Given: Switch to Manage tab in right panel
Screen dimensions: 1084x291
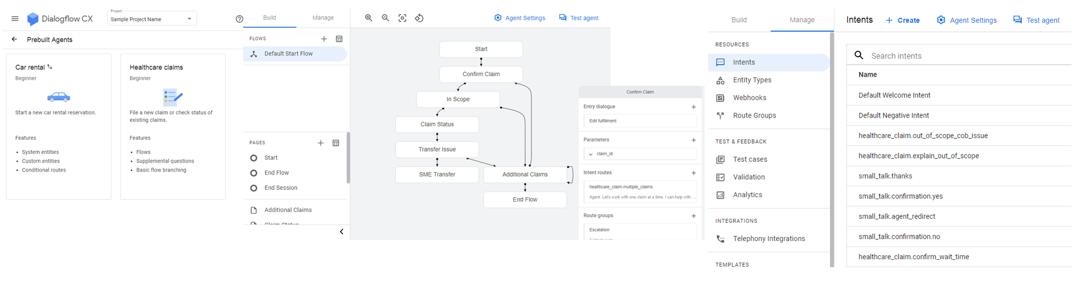Looking at the screenshot, I should click(x=802, y=20).
